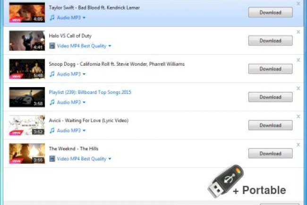Screen dimensions: 307x205
Task: Expand Audio MP3 dropdown for Taylor Swift
Action: tap(84, 18)
